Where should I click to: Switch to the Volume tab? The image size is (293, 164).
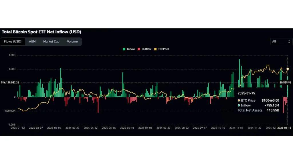click(x=72, y=42)
